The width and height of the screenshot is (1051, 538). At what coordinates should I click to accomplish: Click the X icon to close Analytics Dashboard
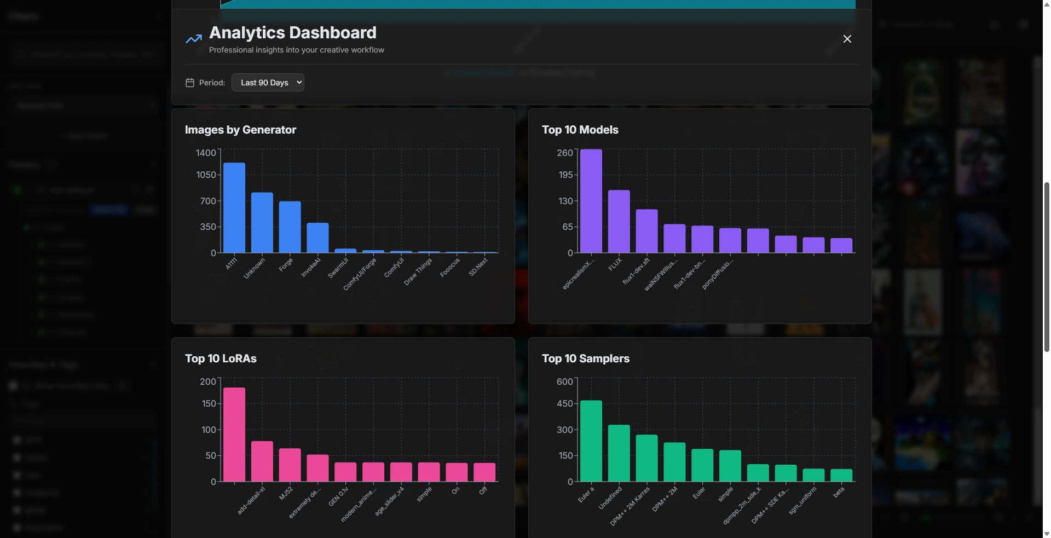pos(847,39)
